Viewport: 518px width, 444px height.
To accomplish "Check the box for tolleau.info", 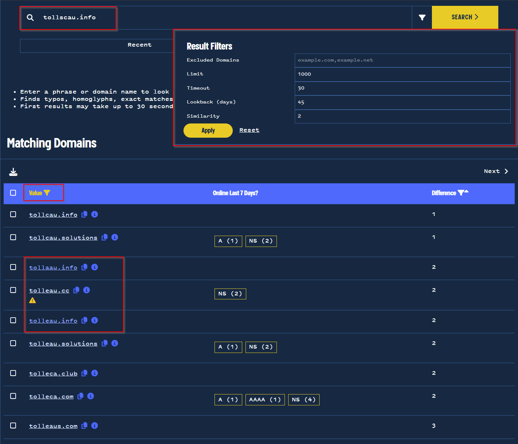I will 13,320.
